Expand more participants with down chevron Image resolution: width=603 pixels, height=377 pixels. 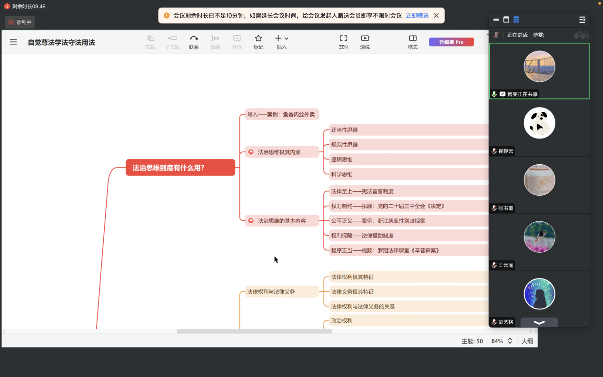coord(539,322)
